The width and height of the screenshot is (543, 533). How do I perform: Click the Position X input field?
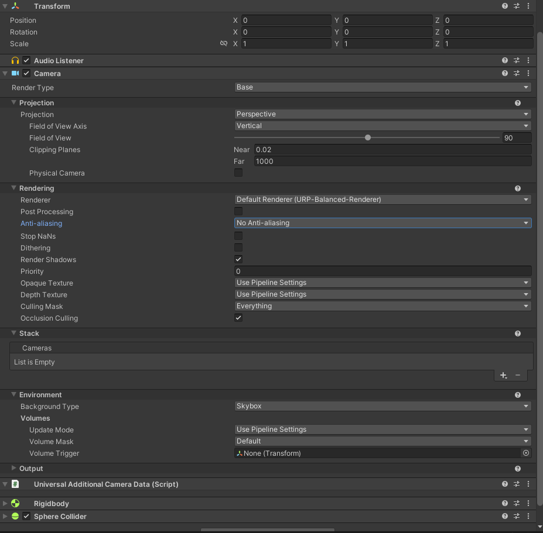pos(286,20)
